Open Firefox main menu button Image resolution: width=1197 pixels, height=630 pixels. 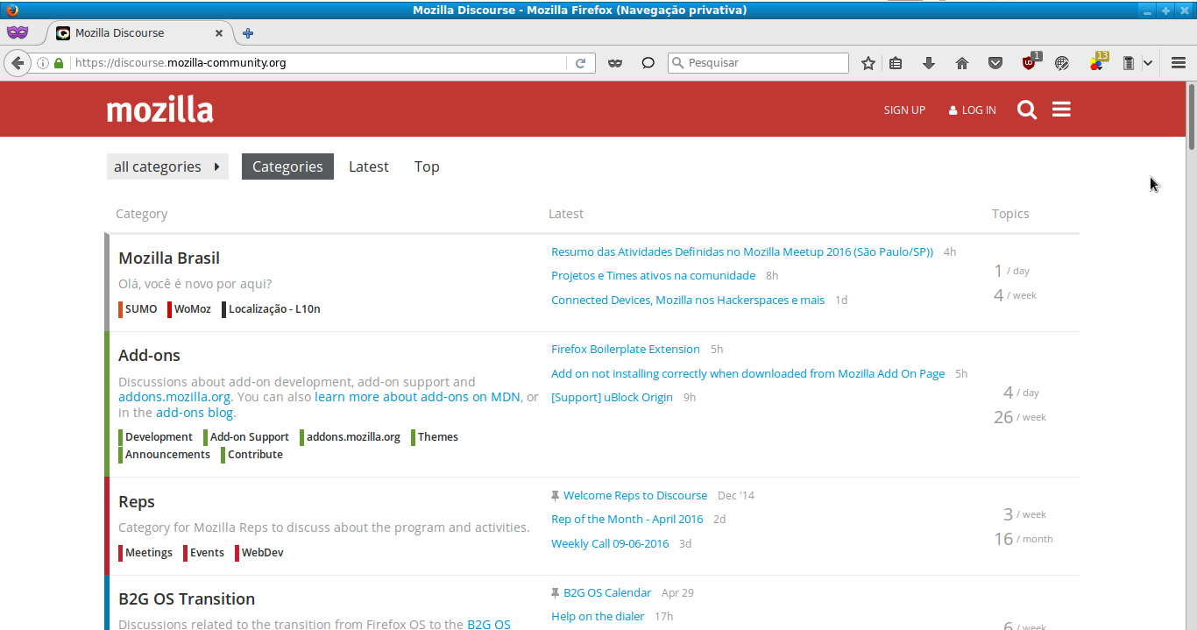tap(1179, 63)
